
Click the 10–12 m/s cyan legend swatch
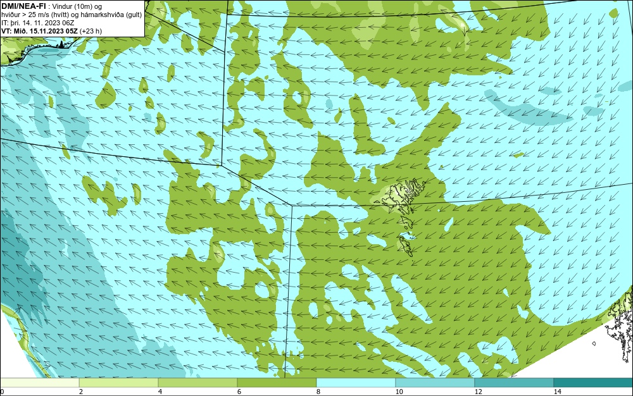click(x=436, y=383)
